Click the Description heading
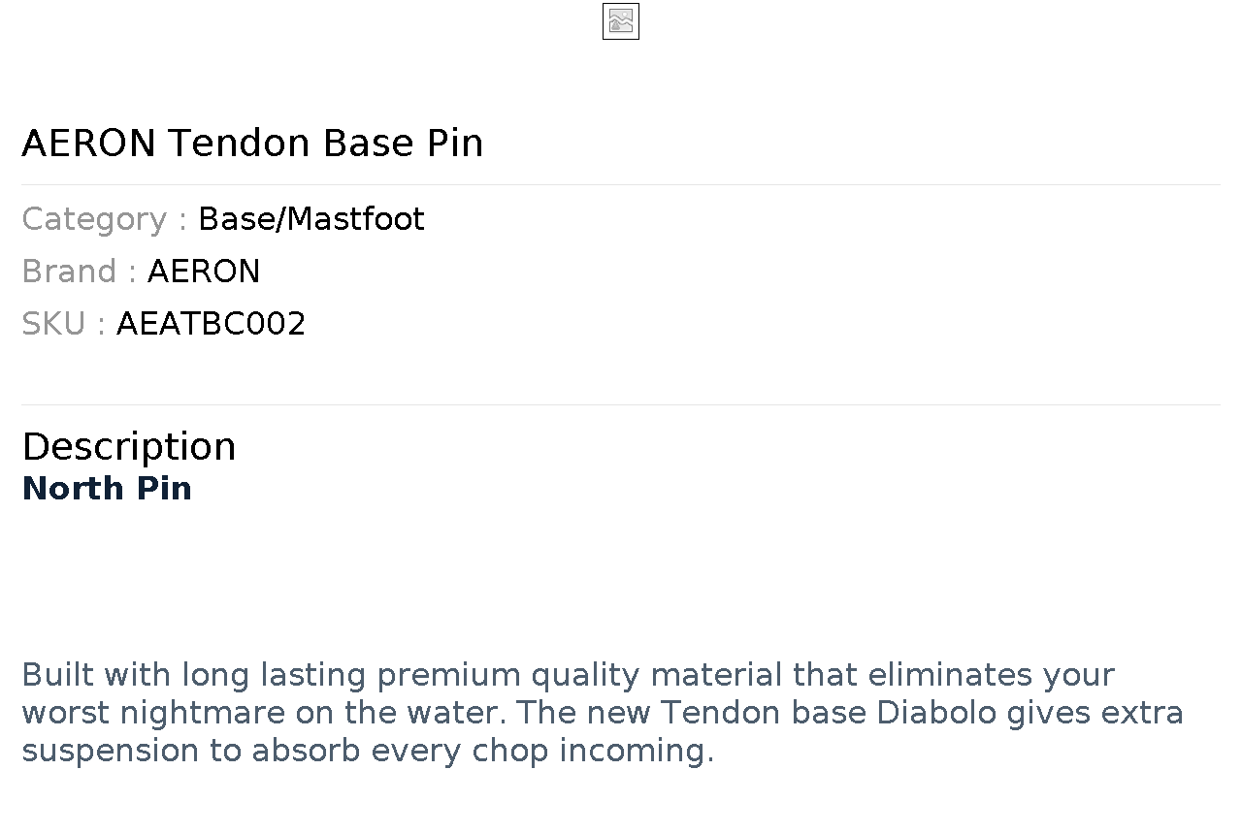Image resolution: width=1242 pixels, height=834 pixels. [x=128, y=447]
